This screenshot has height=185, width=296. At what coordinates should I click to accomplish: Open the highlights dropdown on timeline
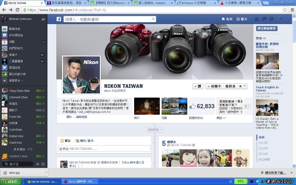[x=155, y=129]
